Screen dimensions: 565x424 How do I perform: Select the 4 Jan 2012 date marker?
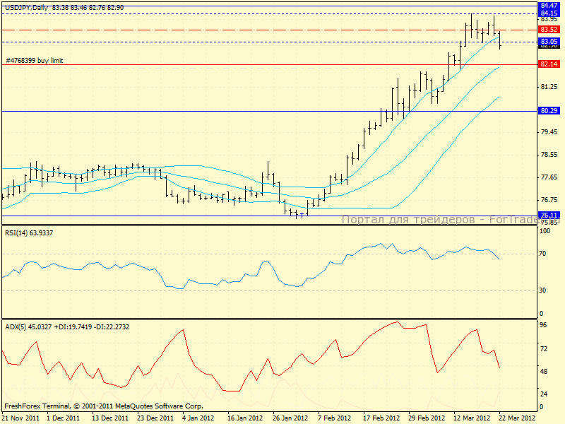[x=198, y=418]
